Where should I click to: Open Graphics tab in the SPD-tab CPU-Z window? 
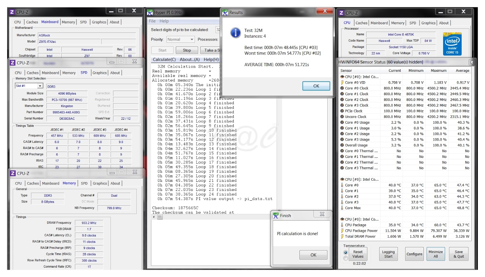coord(100,73)
